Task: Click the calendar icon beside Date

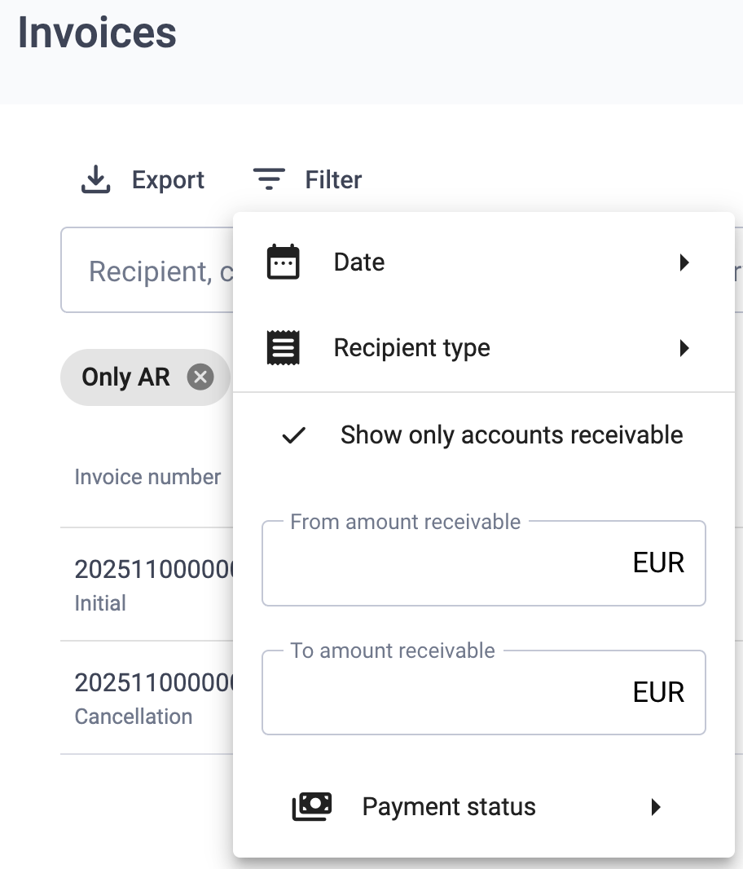Action: coord(284,262)
